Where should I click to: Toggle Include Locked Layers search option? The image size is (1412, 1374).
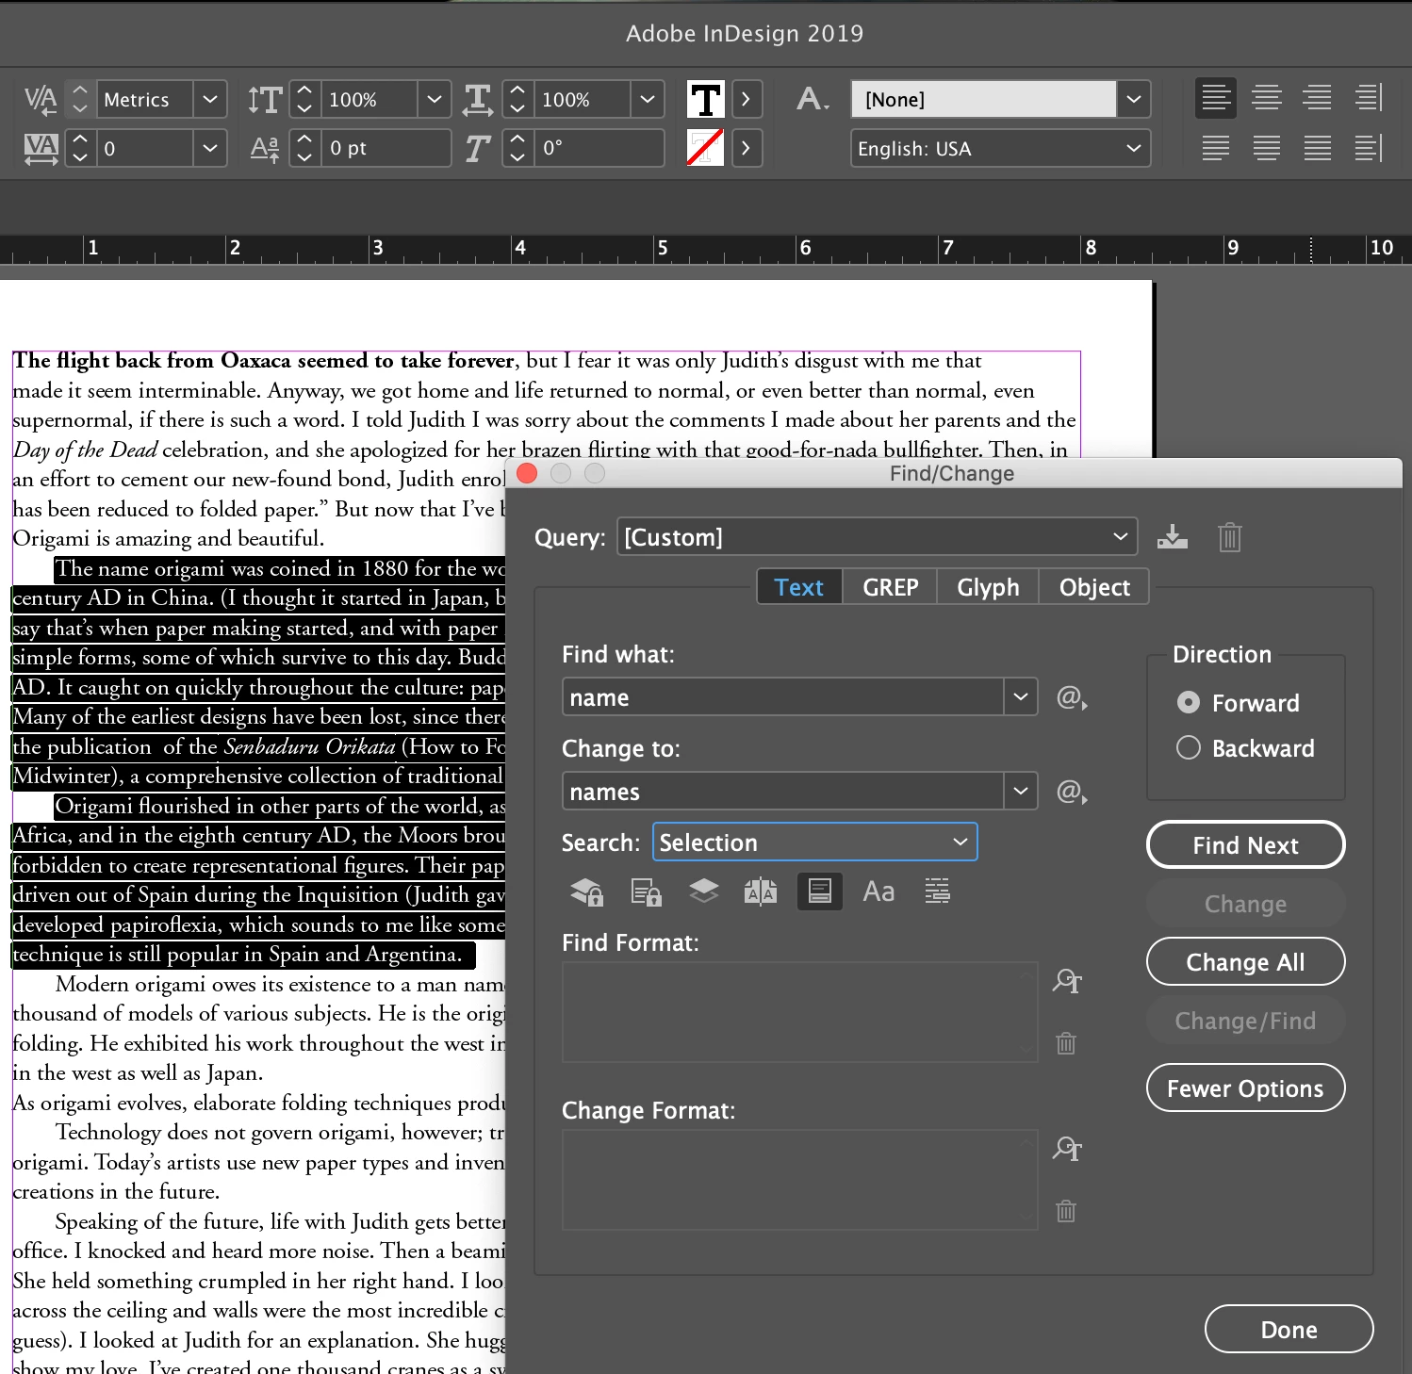[587, 891]
